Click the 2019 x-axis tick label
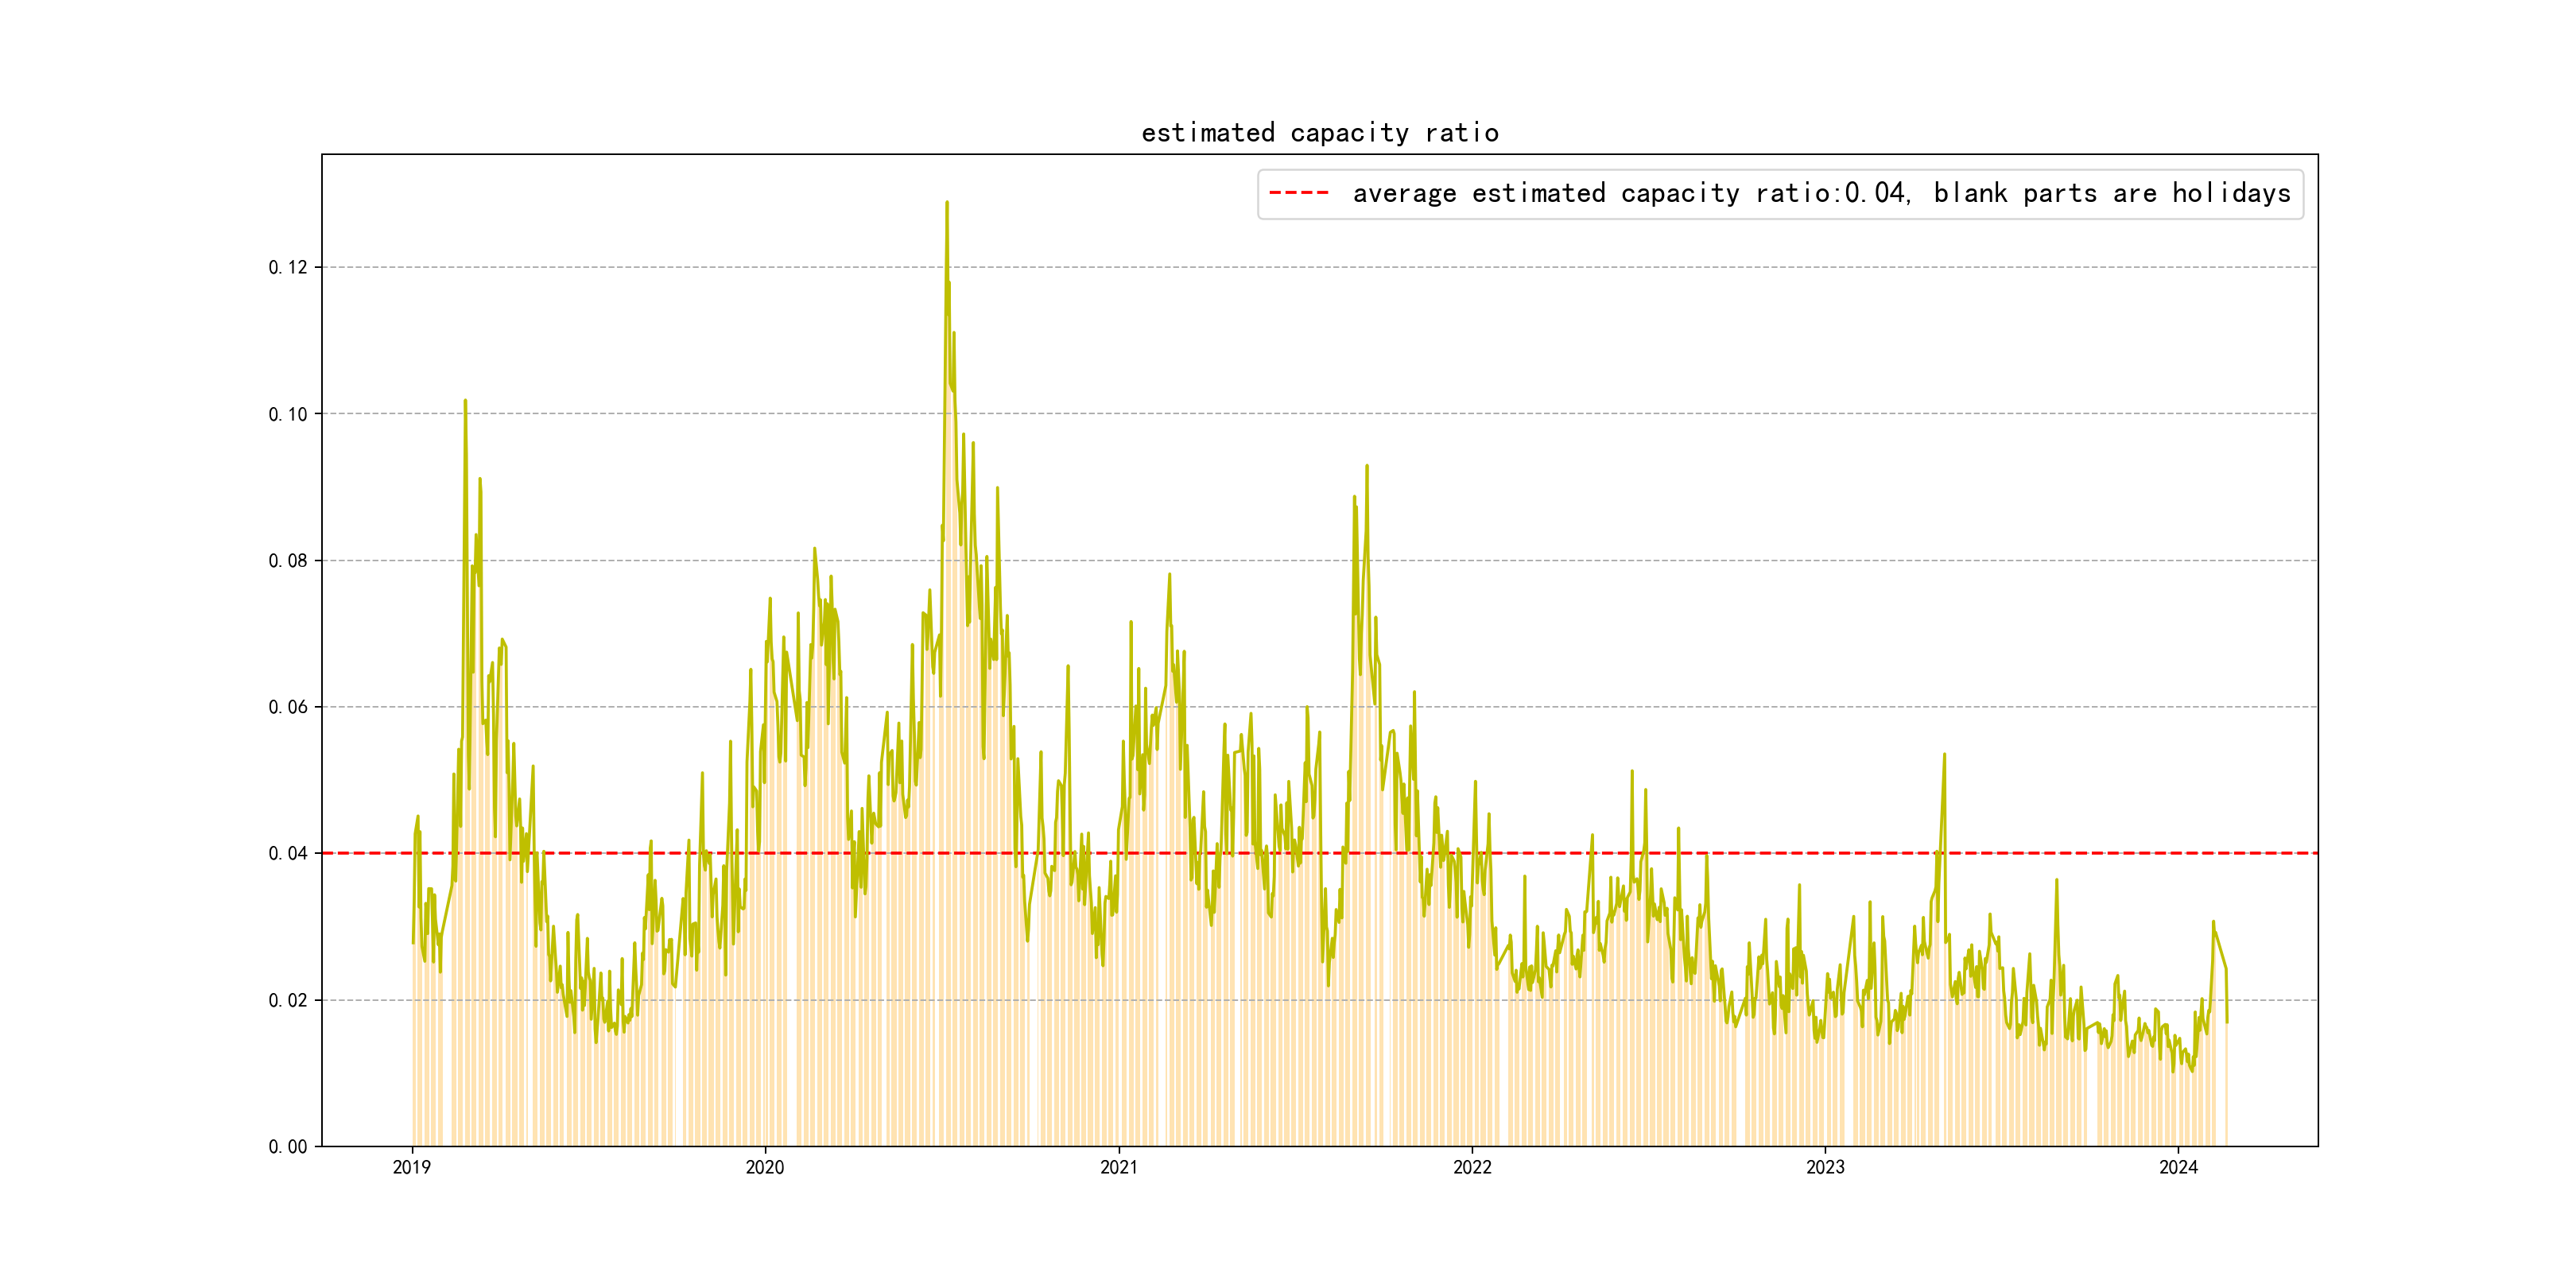This screenshot has height=1288, width=2576. pyautogui.click(x=411, y=1167)
